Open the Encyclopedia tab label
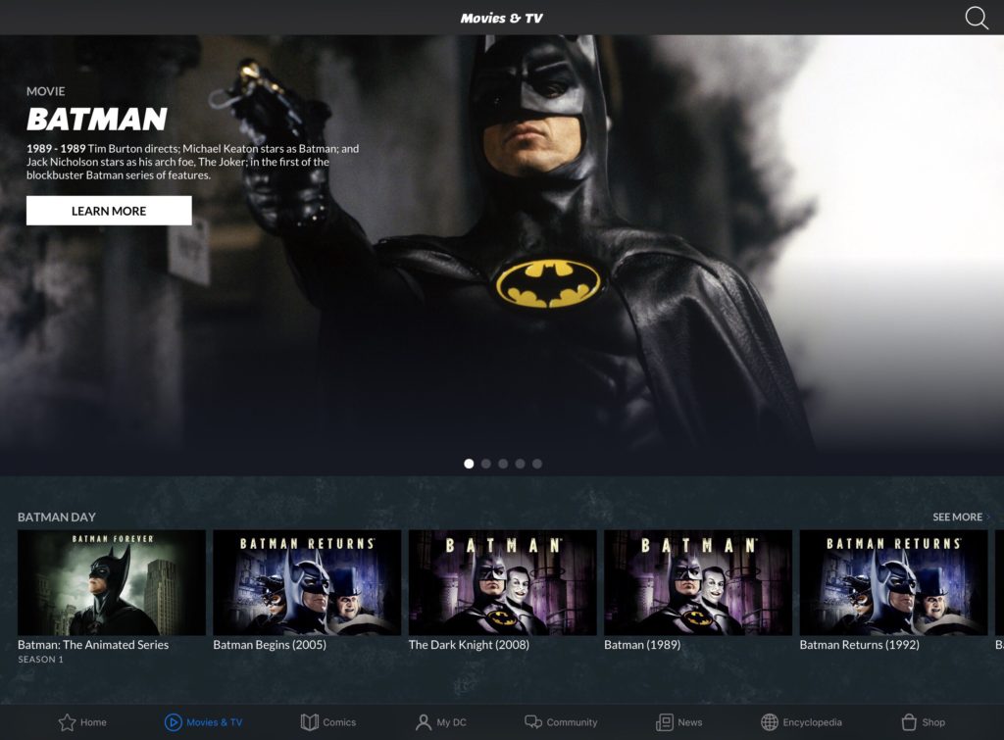Image resolution: width=1004 pixels, height=740 pixels. point(812,722)
